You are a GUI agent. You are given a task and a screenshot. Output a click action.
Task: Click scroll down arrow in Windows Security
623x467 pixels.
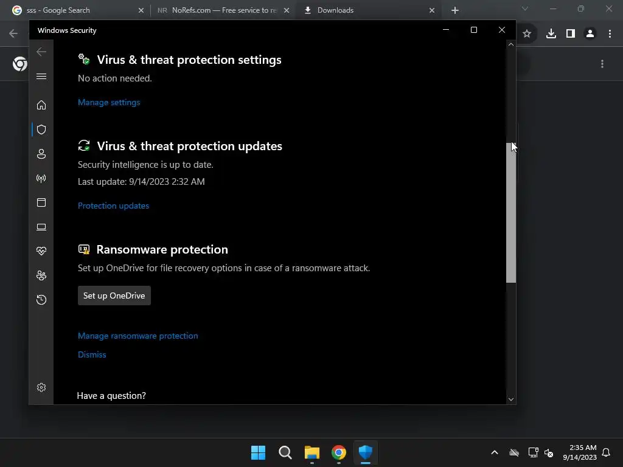(x=511, y=400)
